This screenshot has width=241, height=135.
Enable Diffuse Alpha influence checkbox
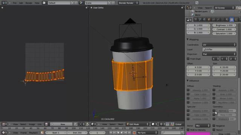tap(188, 98)
